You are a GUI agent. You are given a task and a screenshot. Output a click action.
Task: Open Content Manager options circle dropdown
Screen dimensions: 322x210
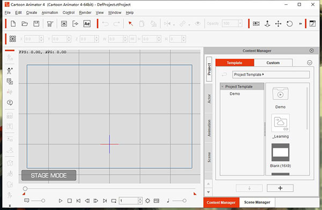pos(310,63)
